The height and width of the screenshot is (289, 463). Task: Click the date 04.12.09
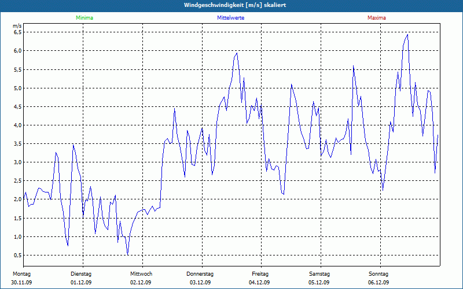(x=259, y=283)
